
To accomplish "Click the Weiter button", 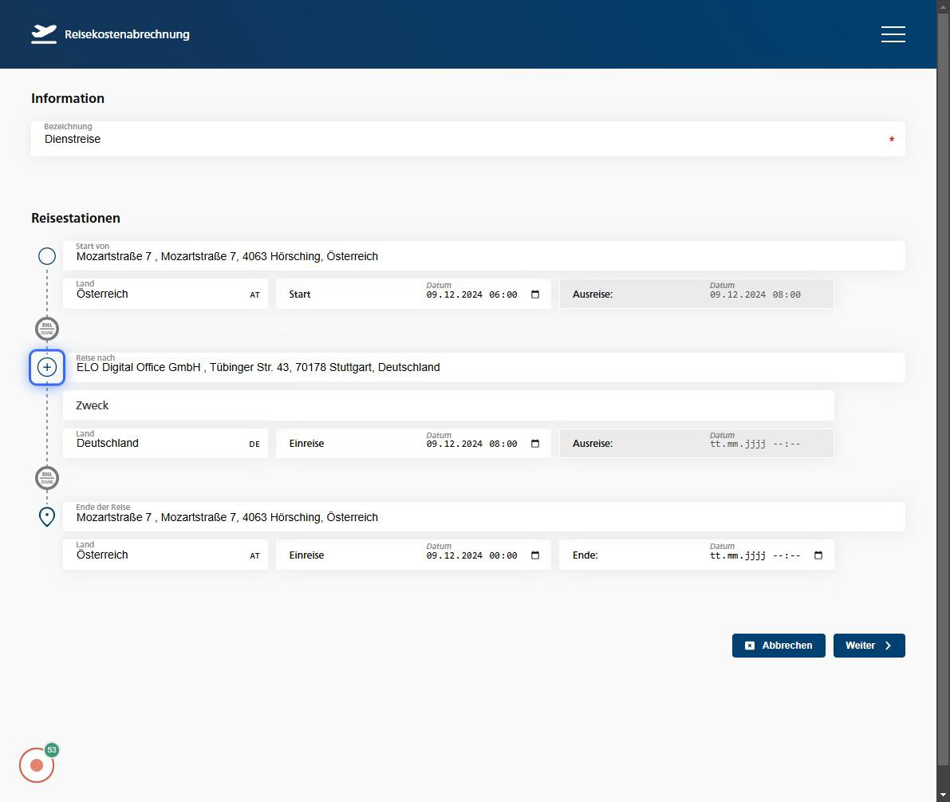I will (x=869, y=646).
